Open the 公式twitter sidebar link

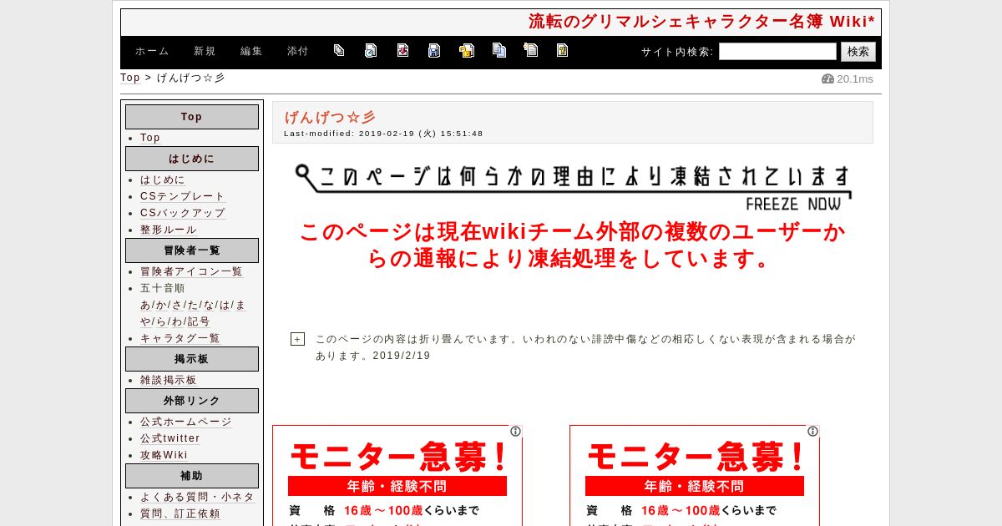pos(170,438)
